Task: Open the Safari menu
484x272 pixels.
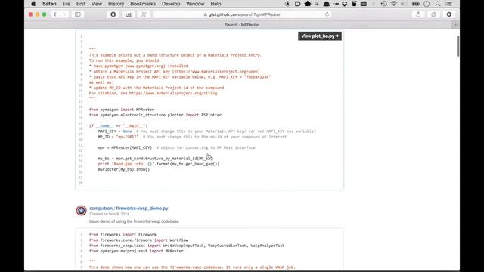Action: (49, 4)
